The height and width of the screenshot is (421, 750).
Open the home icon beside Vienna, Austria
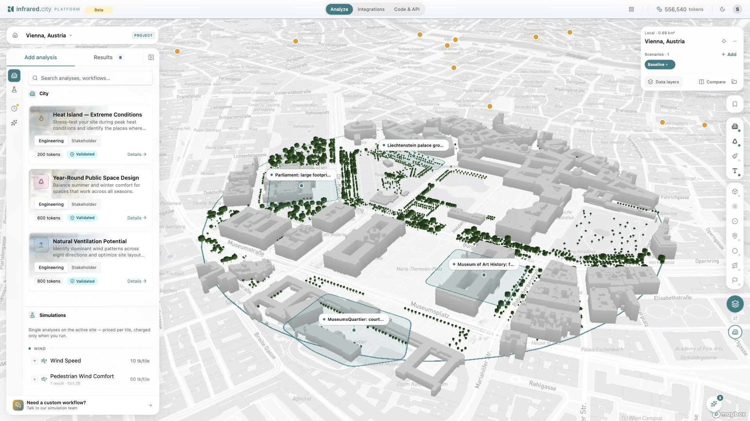15,35
